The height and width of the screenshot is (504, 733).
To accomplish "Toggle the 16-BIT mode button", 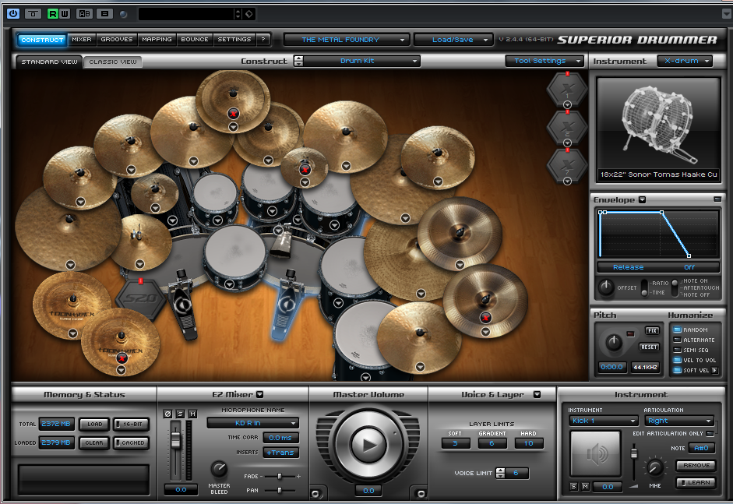I will (131, 424).
